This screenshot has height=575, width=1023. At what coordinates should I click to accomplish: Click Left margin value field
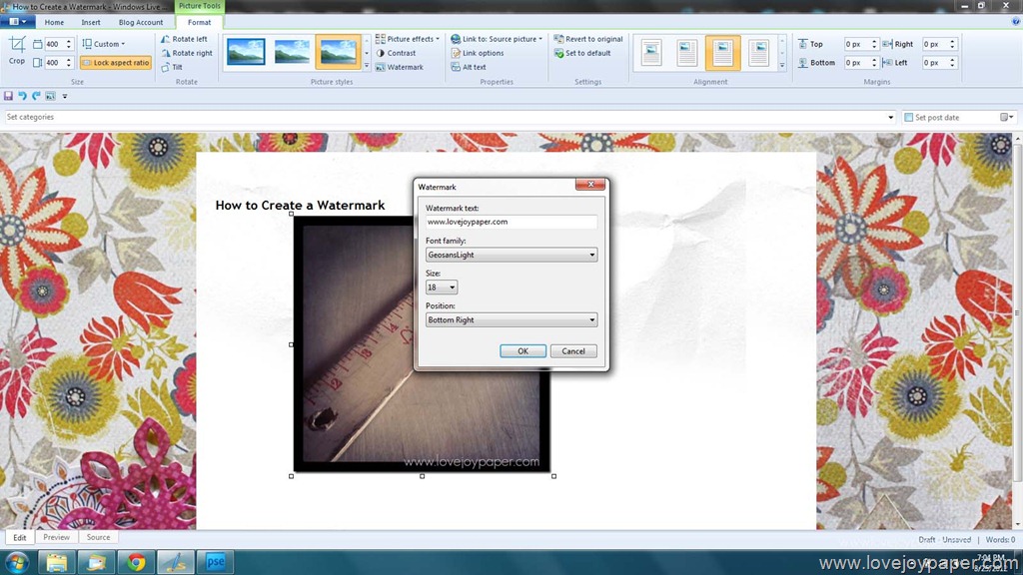tap(935, 63)
